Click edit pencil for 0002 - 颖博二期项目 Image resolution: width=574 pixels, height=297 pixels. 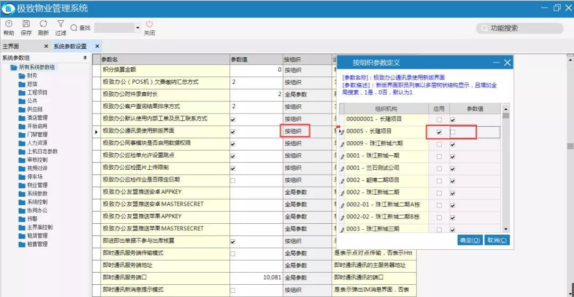(x=342, y=181)
